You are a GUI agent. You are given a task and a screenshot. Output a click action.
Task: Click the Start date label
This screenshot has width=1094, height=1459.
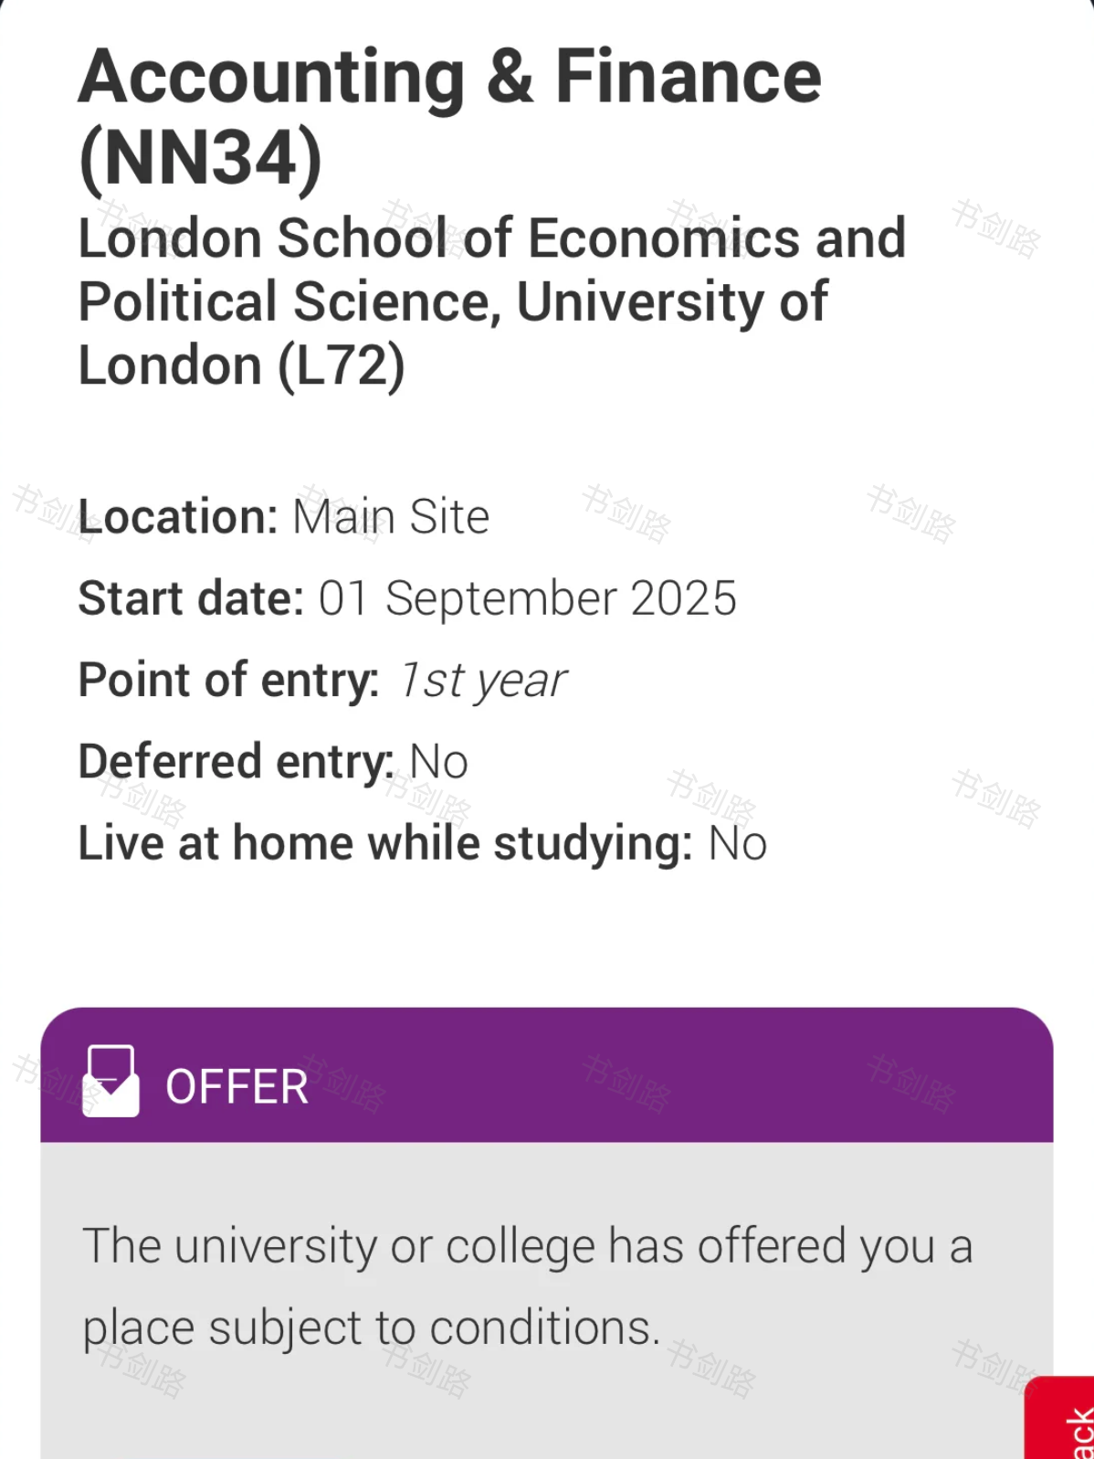coord(191,599)
